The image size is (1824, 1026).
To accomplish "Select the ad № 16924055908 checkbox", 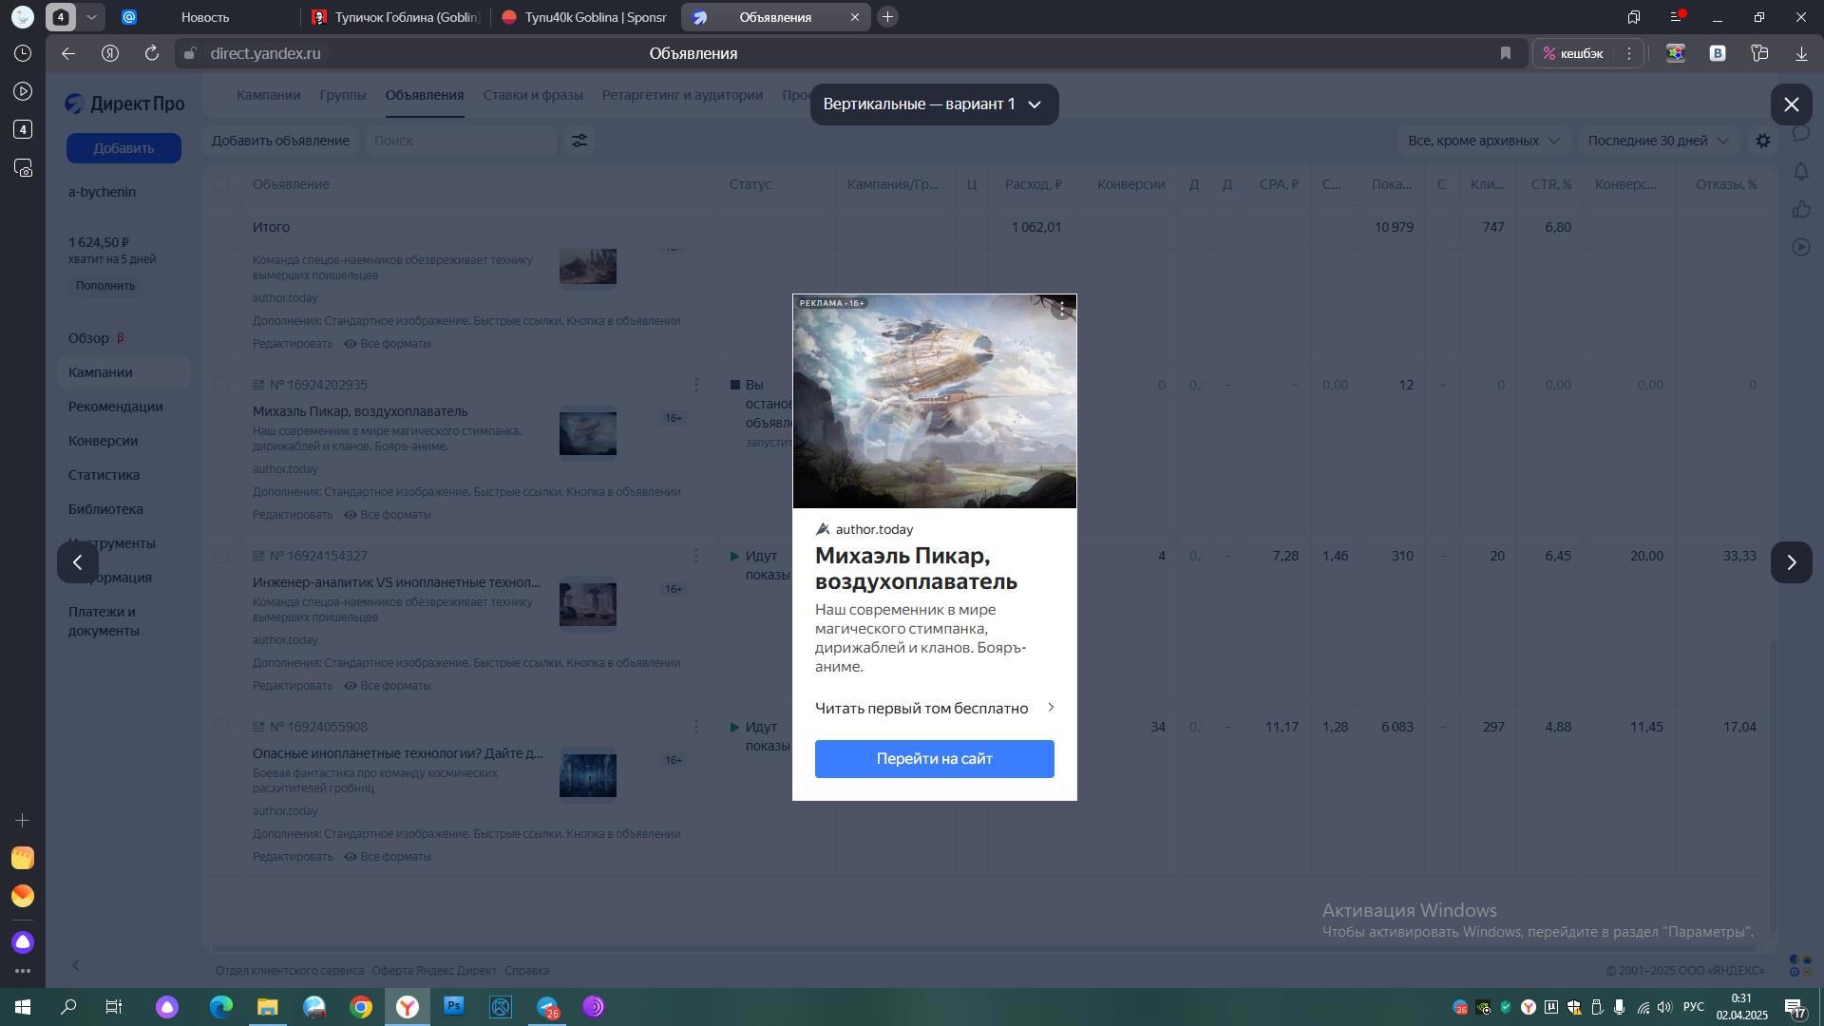I will pyautogui.click(x=221, y=727).
